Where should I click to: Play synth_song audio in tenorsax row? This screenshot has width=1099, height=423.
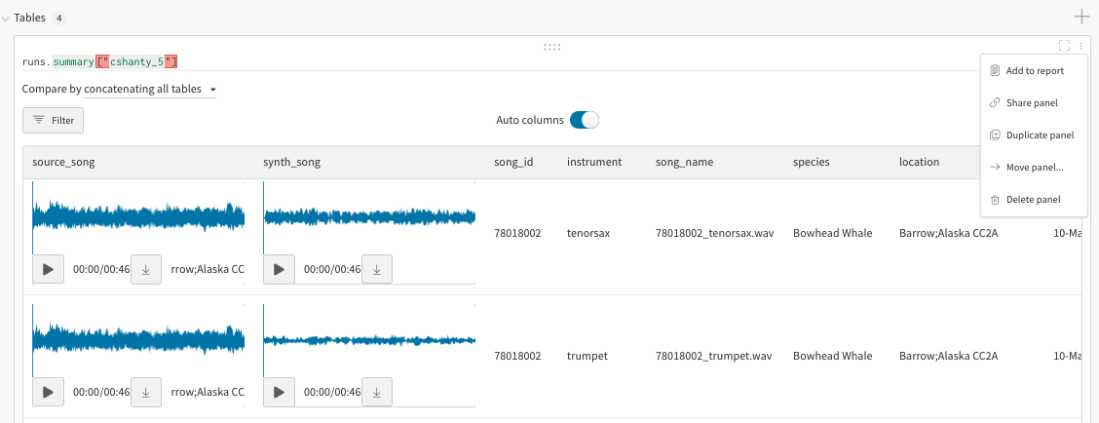point(279,269)
